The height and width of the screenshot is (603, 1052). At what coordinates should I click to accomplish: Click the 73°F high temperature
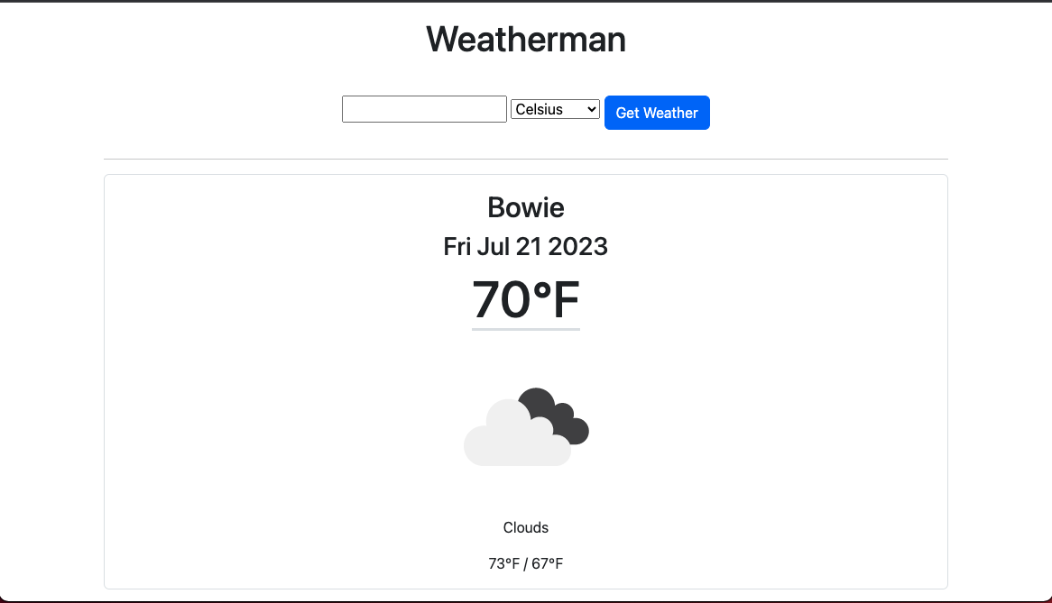[x=503, y=564]
